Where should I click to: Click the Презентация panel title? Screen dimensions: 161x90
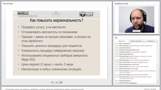(x=8, y=3)
